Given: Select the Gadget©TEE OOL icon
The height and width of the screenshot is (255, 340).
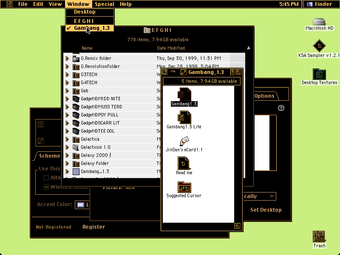Looking at the screenshot, I should click(76, 131).
